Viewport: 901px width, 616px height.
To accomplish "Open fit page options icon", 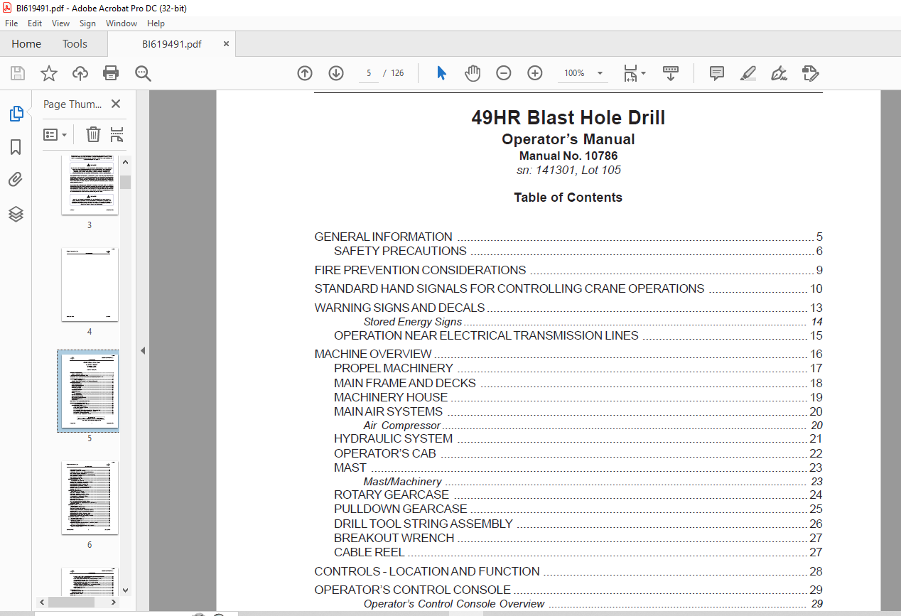I will pyautogui.click(x=634, y=73).
